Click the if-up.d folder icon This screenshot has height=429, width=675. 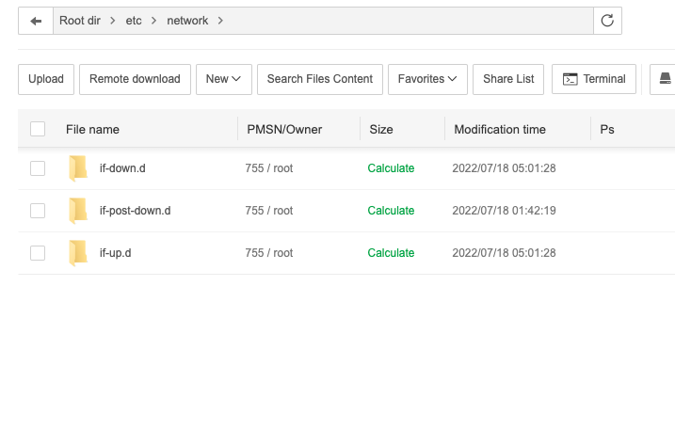point(78,253)
